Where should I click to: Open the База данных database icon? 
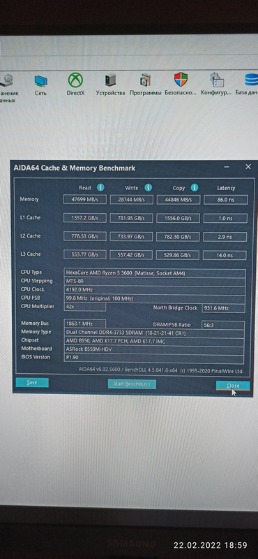click(x=247, y=85)
